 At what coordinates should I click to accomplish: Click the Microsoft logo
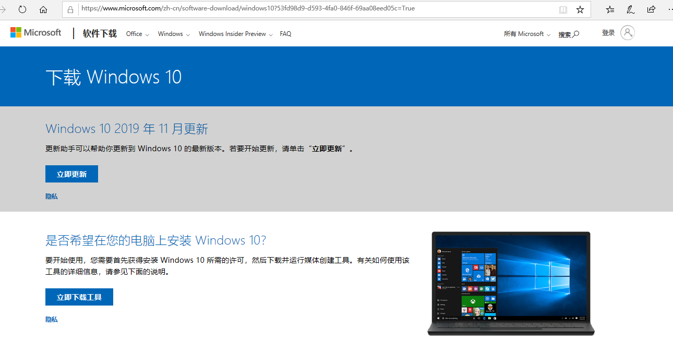pos(35,32)
